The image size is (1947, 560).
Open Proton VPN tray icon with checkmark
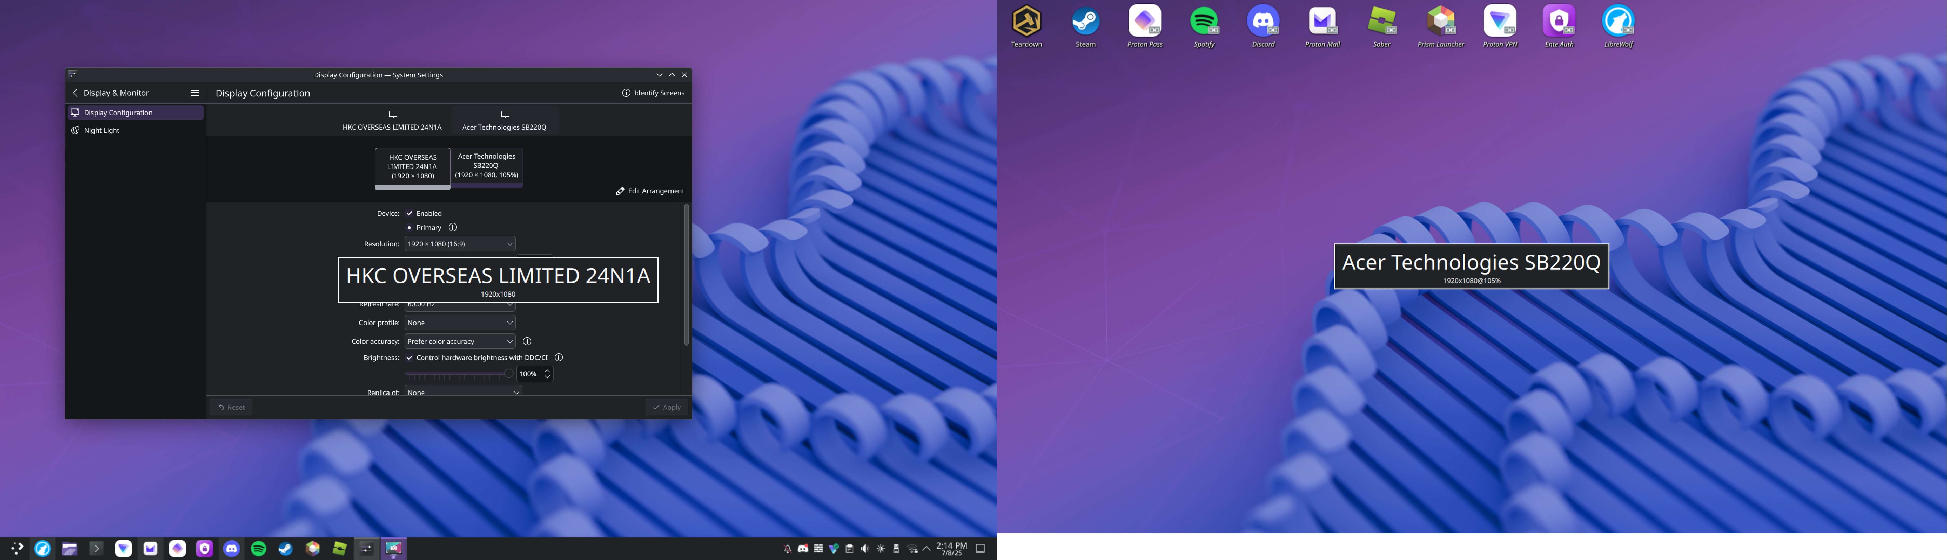click(834, 549)
